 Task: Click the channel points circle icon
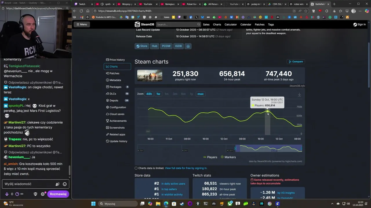17,194
